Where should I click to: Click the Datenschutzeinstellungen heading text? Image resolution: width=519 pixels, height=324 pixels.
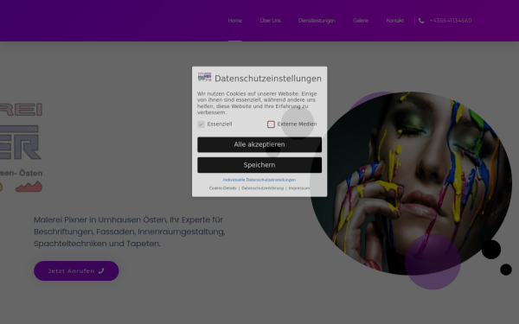pos(268,79)
